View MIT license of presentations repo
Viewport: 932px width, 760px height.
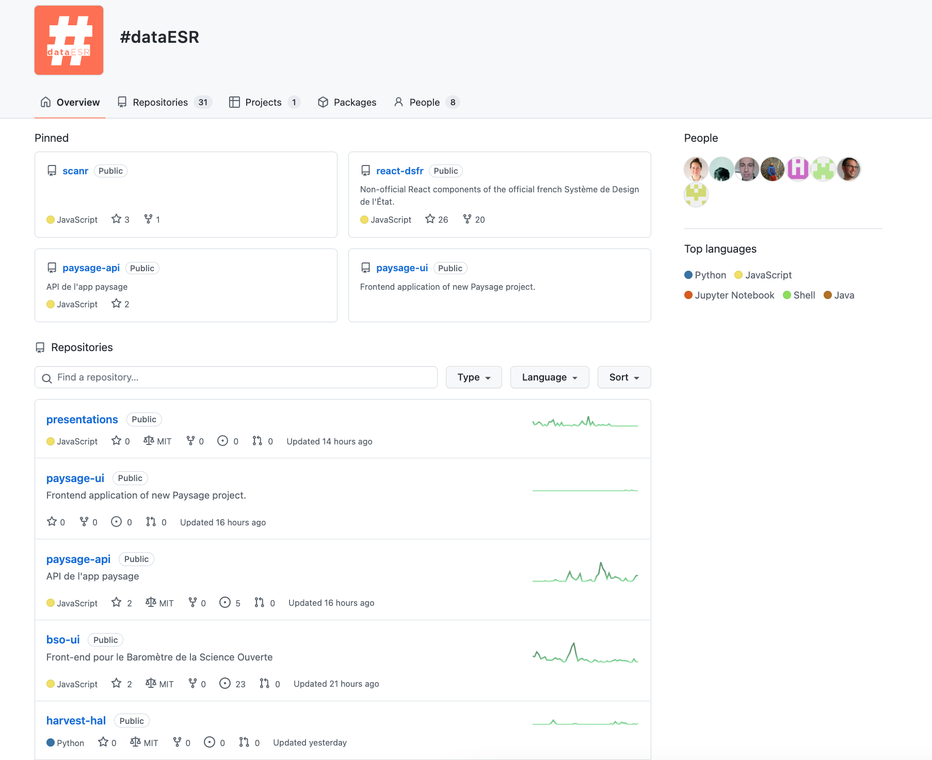(x=157, y=441)
